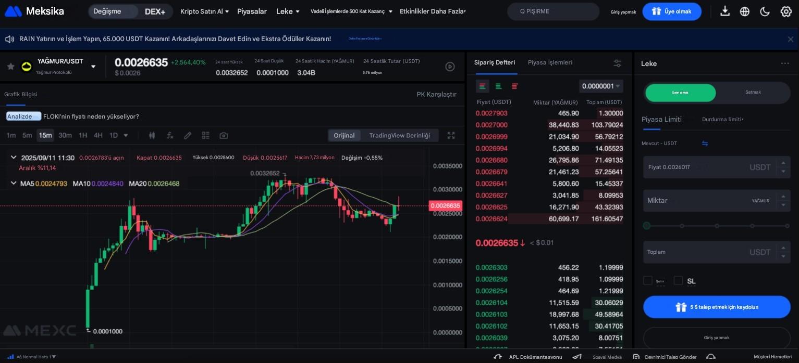Image resolution: width=799 pixels, height=363 pixels.
Task: Select the drawing pencil tool
Action: pos(188,135)
